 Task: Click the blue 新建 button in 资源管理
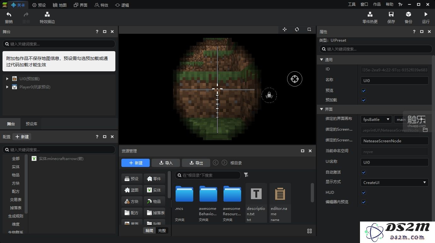point(136,163)
